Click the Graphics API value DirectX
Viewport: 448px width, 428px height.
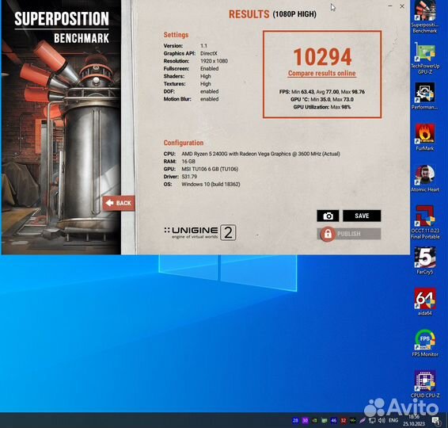(209, 54)
